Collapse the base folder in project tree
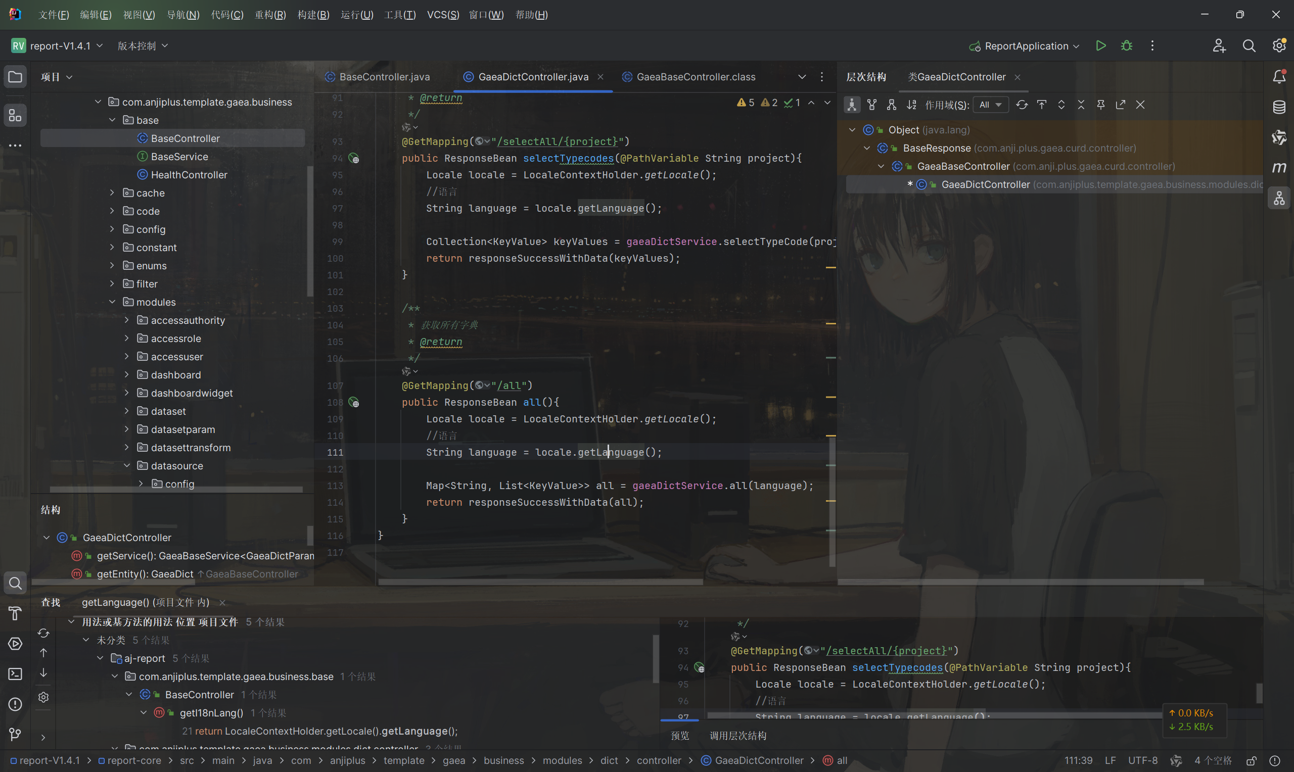Viewport: 1294px width, 772px height. point(112,120)
